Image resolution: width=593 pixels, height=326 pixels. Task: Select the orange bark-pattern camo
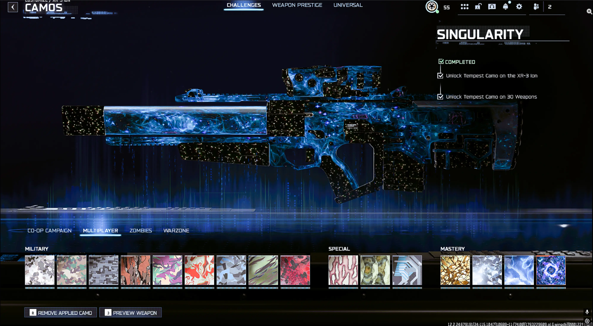point(136,270)
